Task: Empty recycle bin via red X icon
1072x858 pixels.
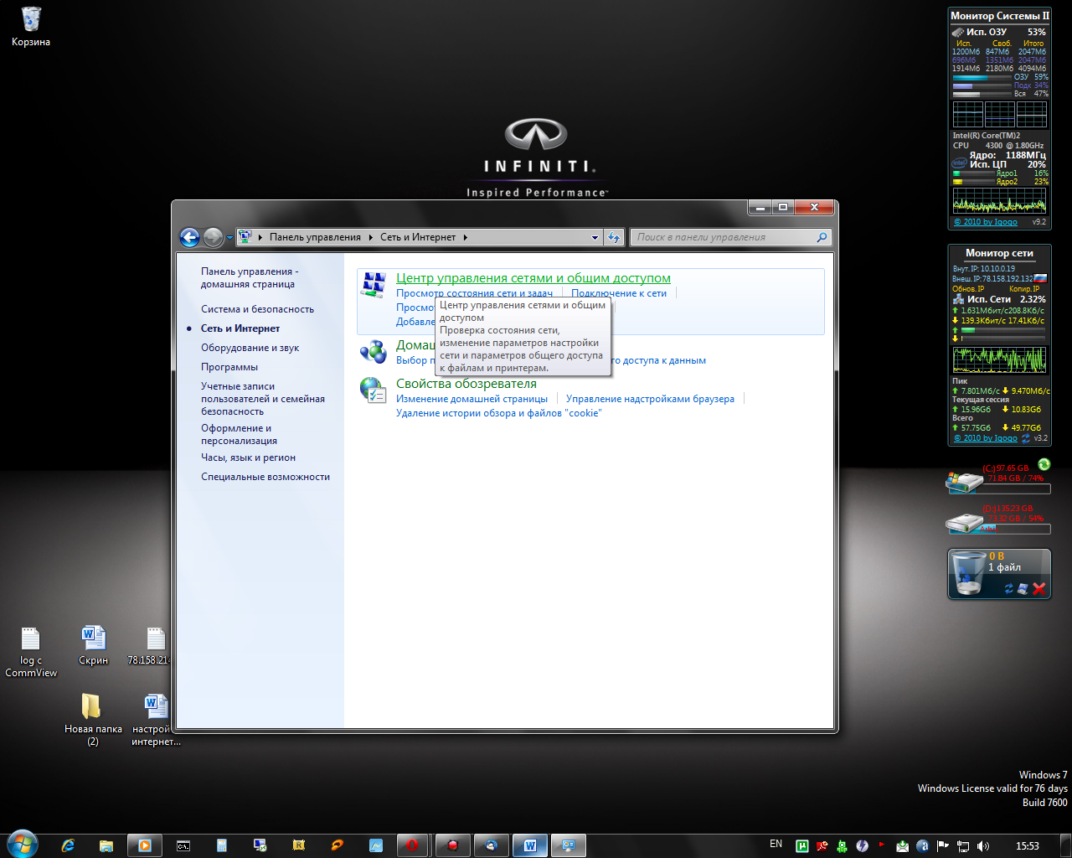Action: click(1039, 589)
